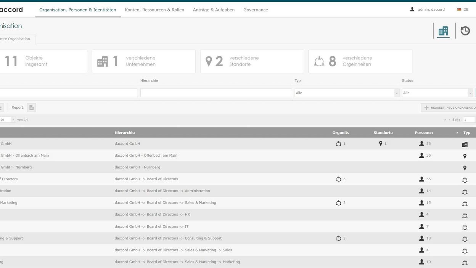This screenshot has height=268, width=476.
Task: Open the Governance menu
Action: click(256, 10)
